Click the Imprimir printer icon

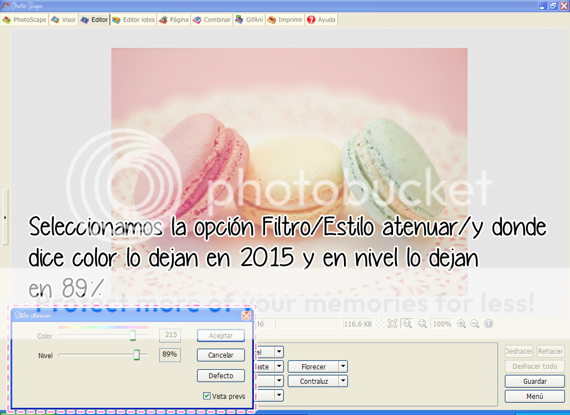click(272, 19)
